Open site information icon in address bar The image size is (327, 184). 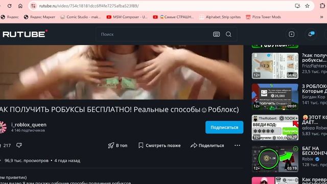33,6
